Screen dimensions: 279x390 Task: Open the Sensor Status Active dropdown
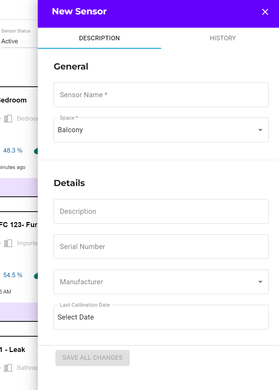(19, 41)
